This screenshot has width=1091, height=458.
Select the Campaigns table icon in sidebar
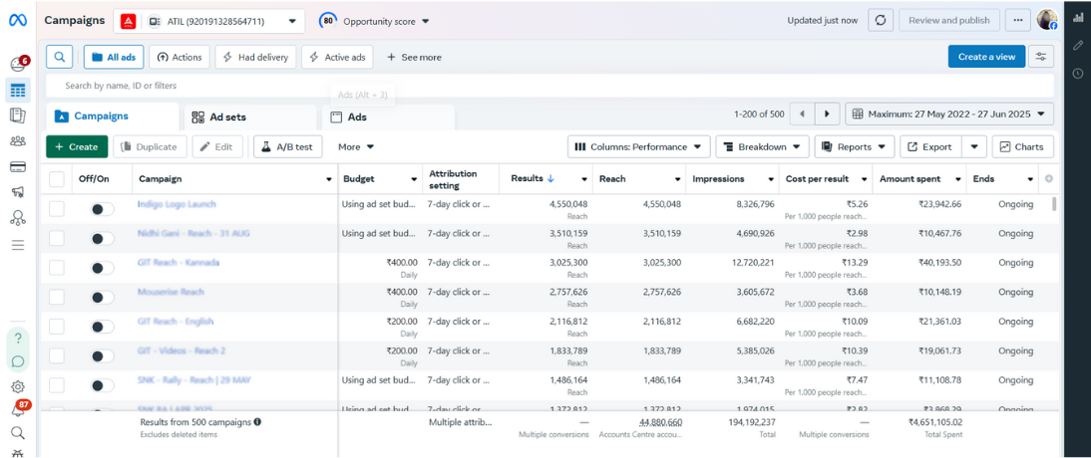[x=18, y=91]
